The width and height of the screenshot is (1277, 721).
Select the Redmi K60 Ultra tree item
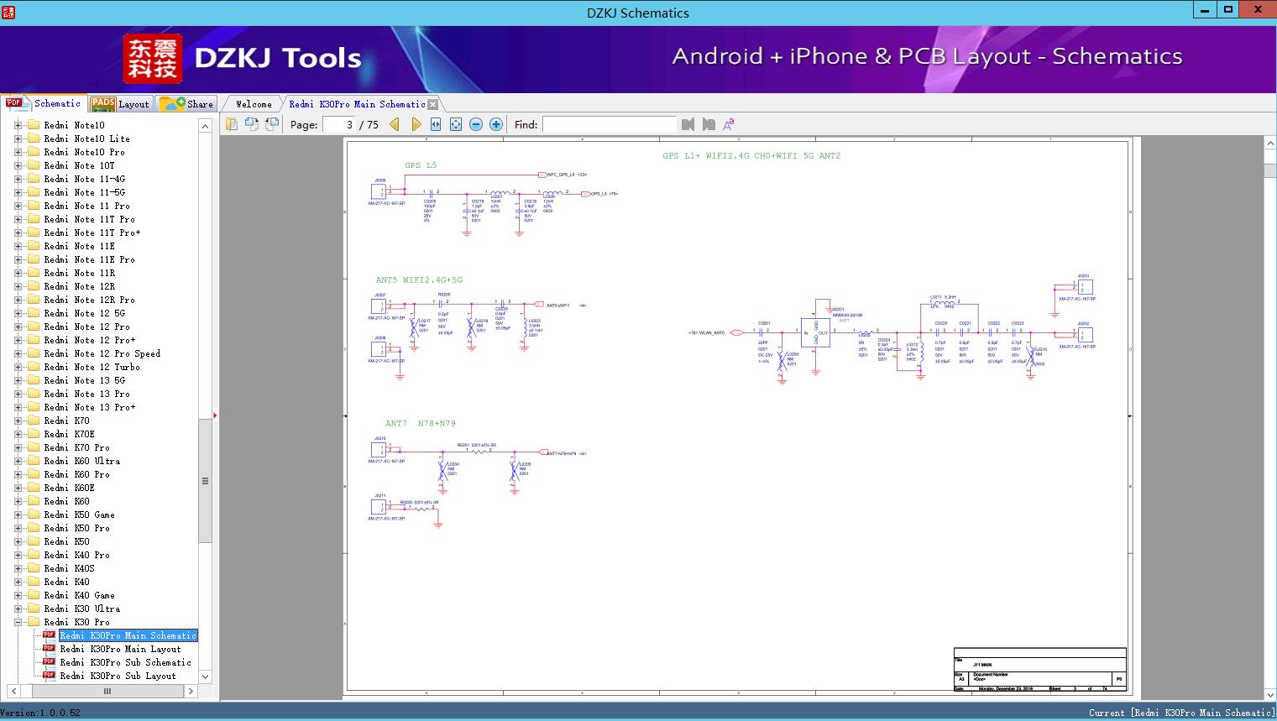[x=81, y=461]
